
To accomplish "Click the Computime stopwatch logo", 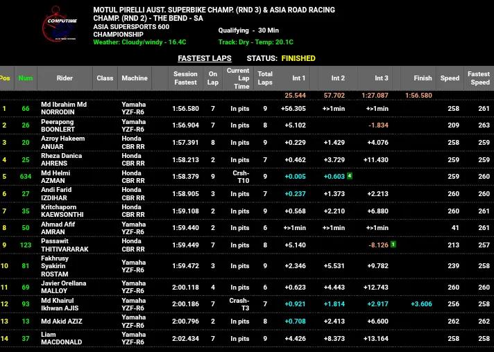I will coord(60,24).
